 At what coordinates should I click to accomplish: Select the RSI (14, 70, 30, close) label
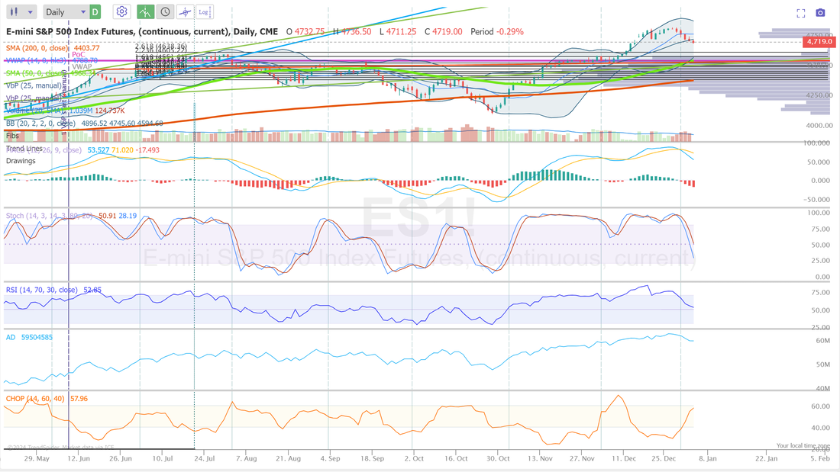[42, 290]
